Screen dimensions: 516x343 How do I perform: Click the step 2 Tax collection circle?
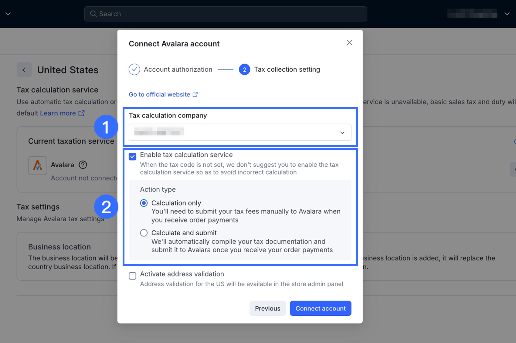[244, 70]
